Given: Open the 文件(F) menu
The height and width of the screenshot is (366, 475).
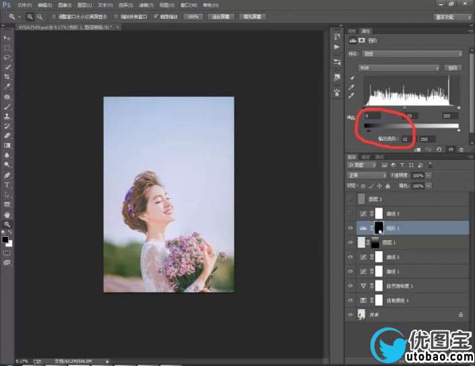Looking at the screenshot, I should 24,5.
